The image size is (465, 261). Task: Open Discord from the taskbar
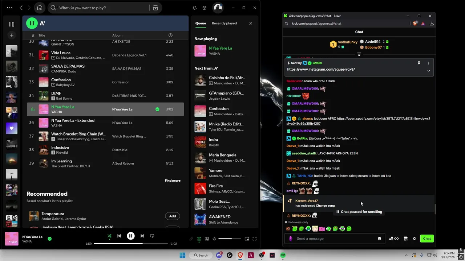point(219,255)
